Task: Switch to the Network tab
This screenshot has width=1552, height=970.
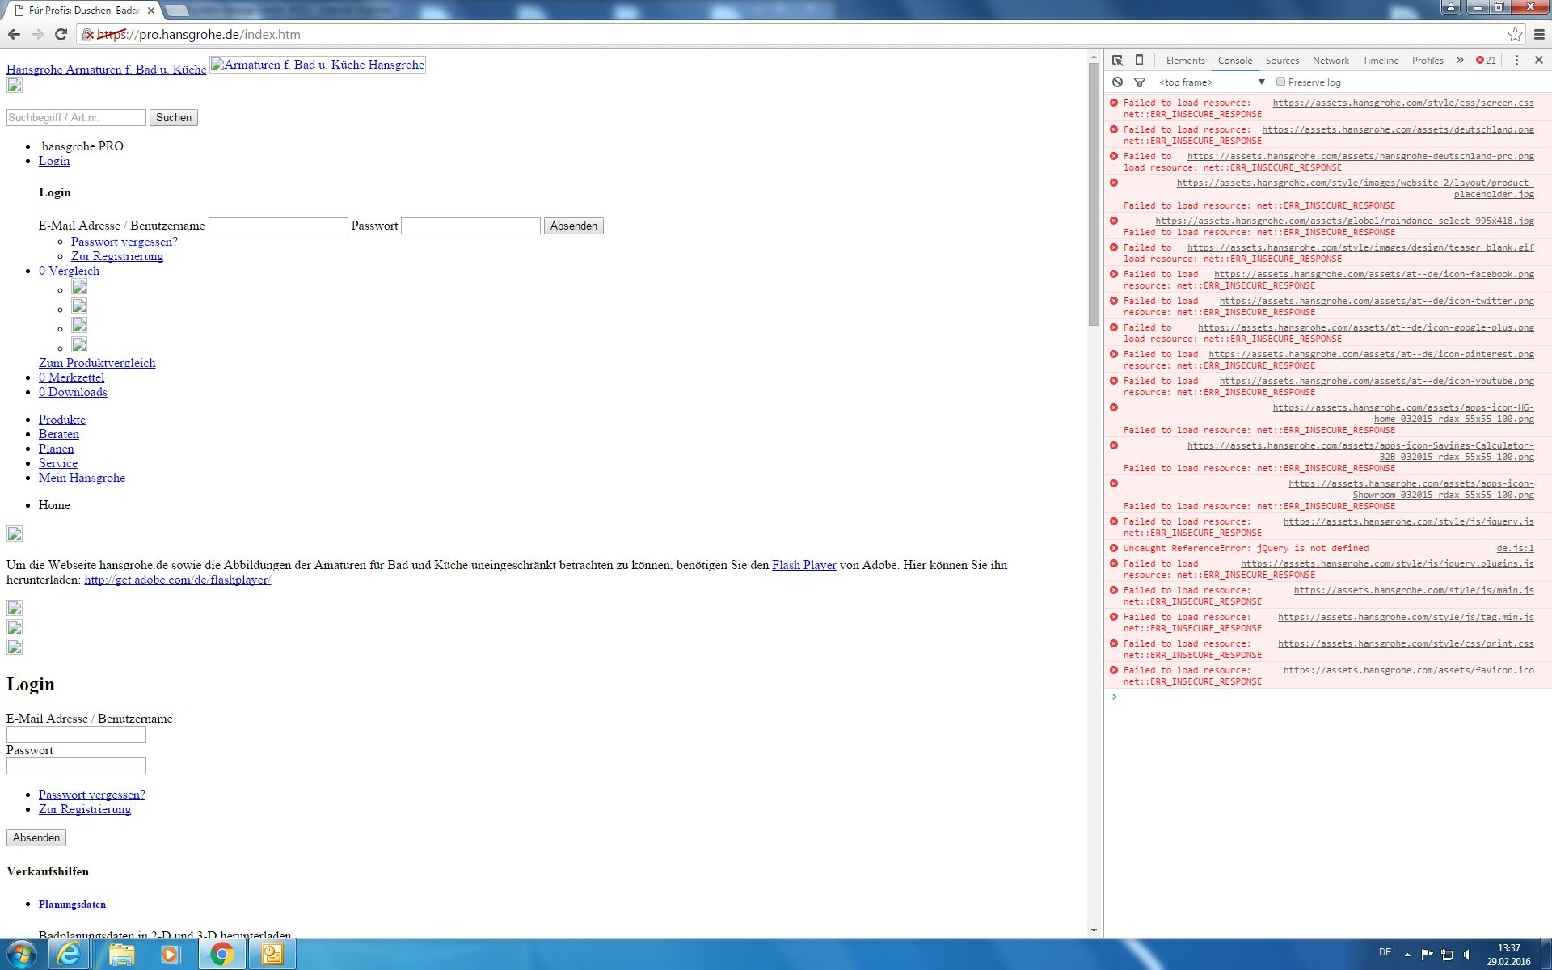Action: click(x=1330, y=61)
